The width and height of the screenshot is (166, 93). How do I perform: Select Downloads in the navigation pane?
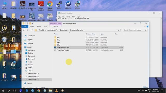coord(31,59)
